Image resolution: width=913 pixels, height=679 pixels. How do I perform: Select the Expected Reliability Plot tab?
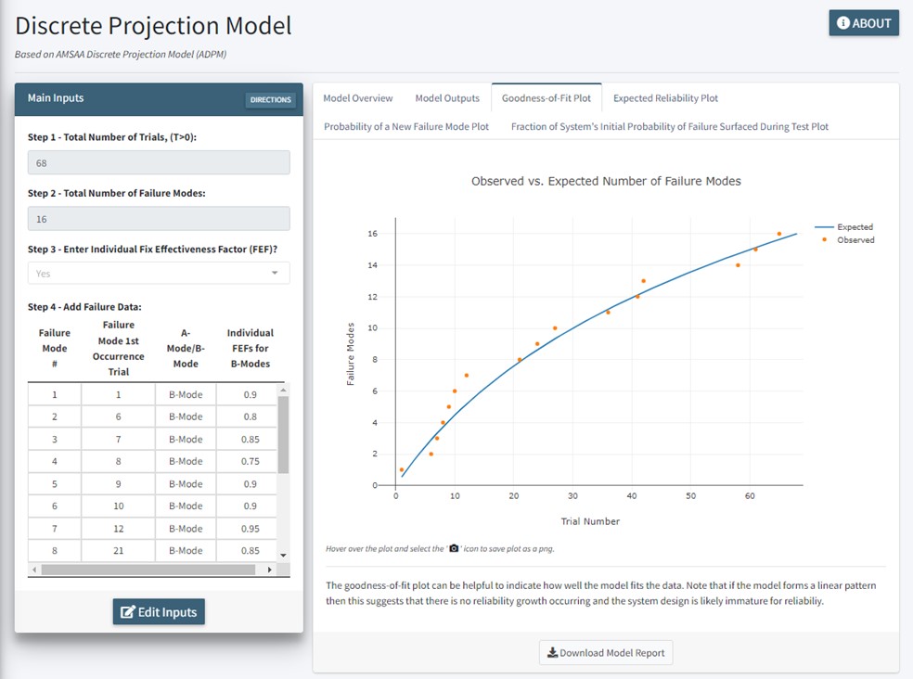click(665, 98)
